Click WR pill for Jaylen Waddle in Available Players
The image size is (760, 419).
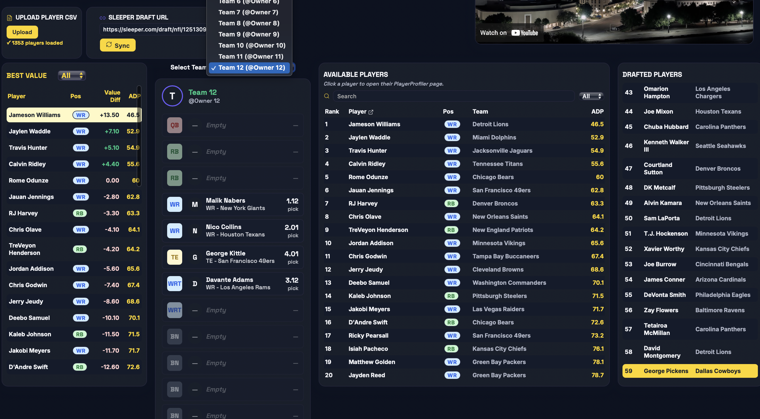point(452,138)
